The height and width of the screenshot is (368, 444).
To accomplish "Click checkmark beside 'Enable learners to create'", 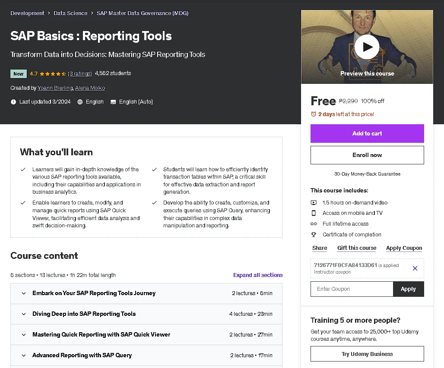I will point(23,203).
